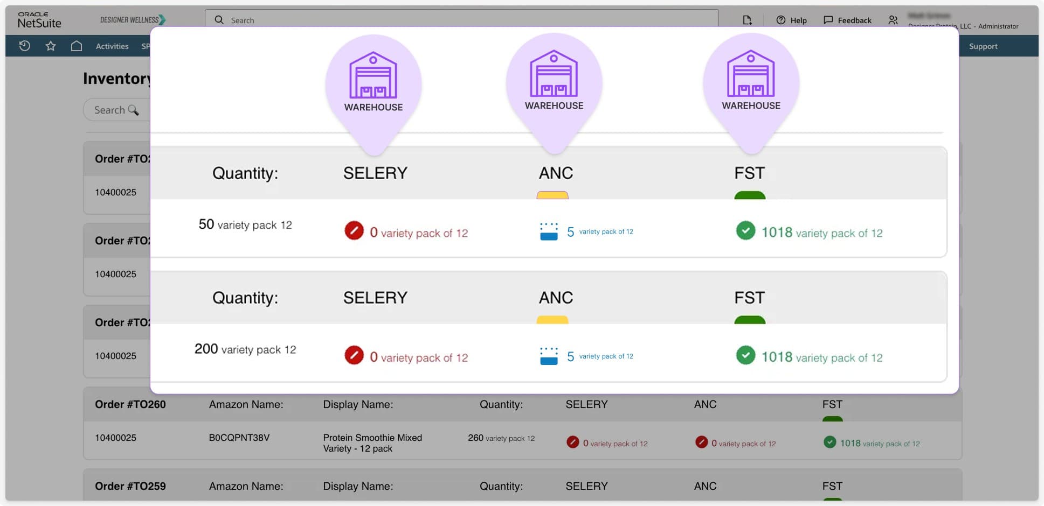
Task: Open the shortcuts star icon
Action: coord(50,46)
